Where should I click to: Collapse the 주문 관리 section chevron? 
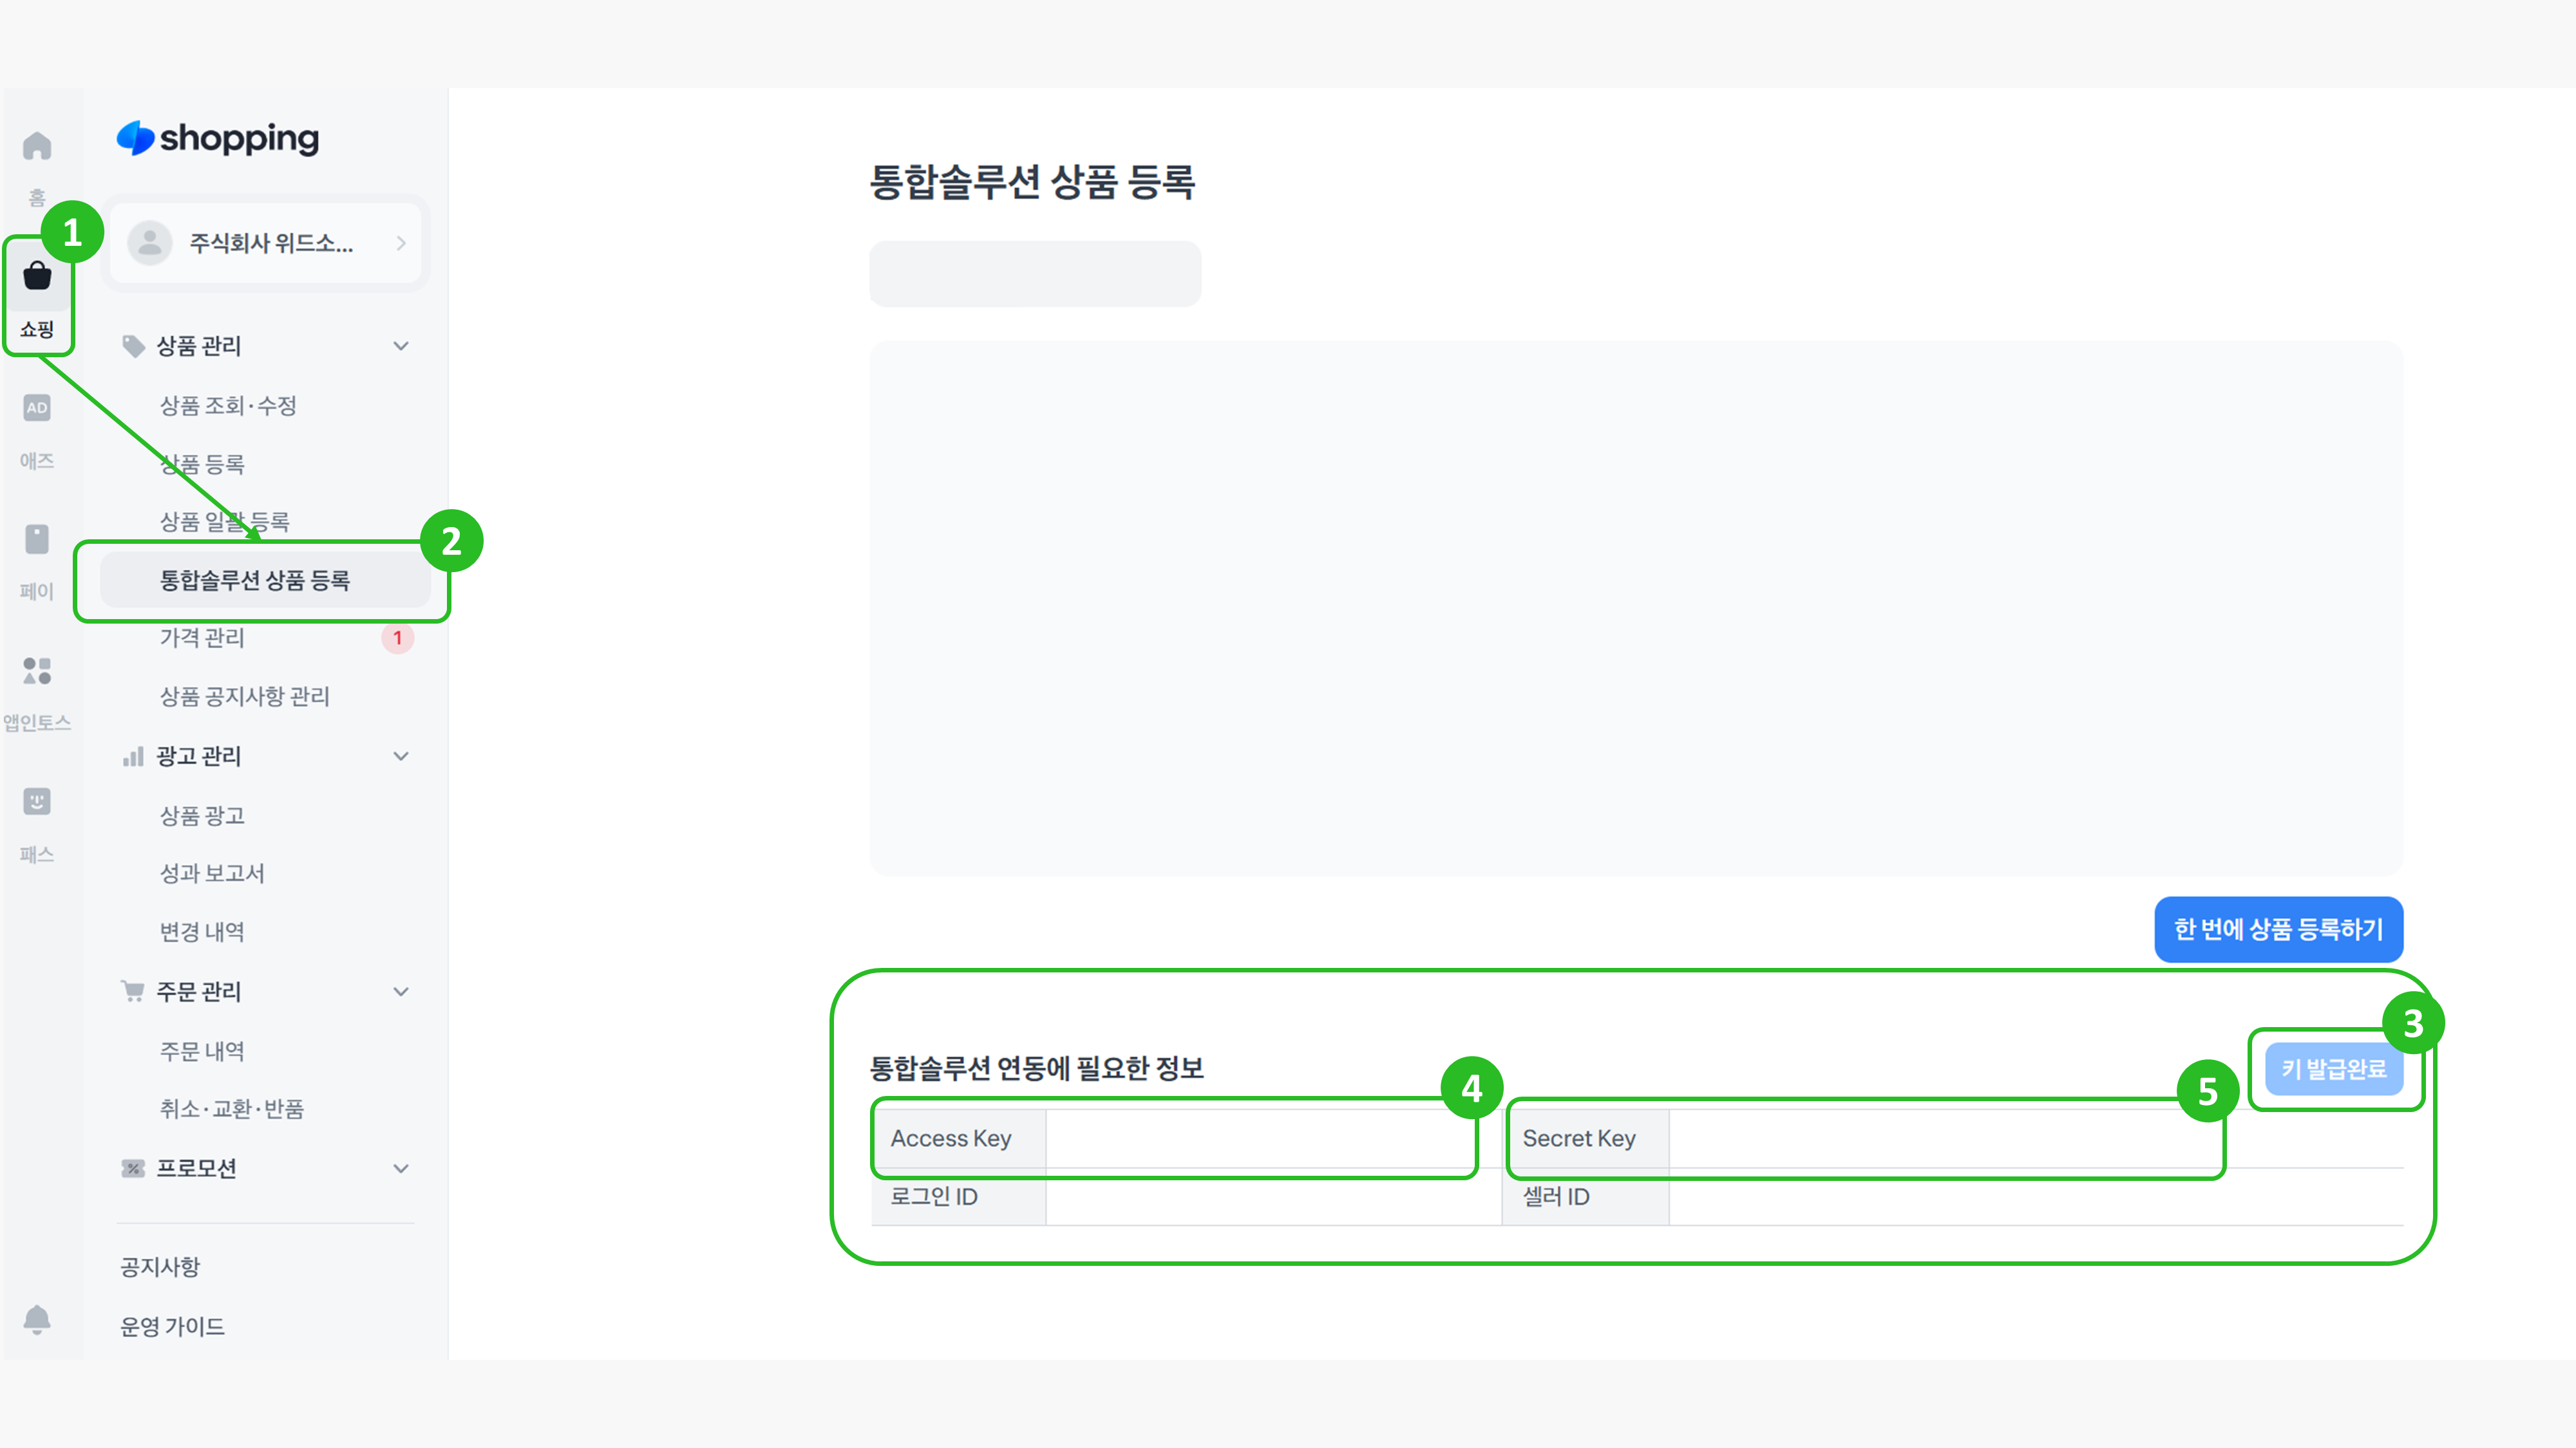coord(401,991)
